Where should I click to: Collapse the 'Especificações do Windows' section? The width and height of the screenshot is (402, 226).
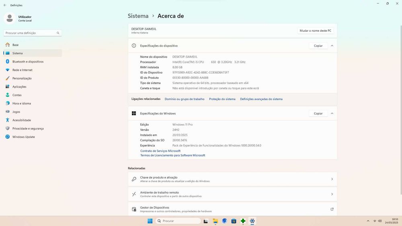[x=332, y=113]
